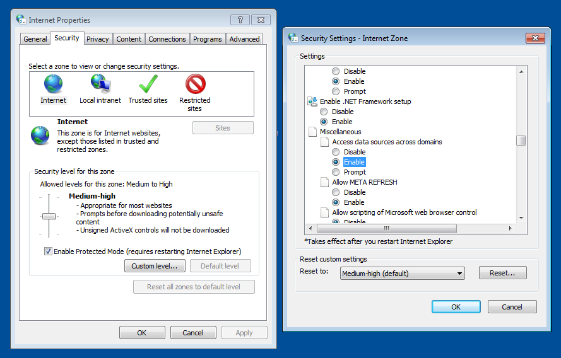
Task: Select the Internet zone globe icon
Action: click(x=54, y=84)
